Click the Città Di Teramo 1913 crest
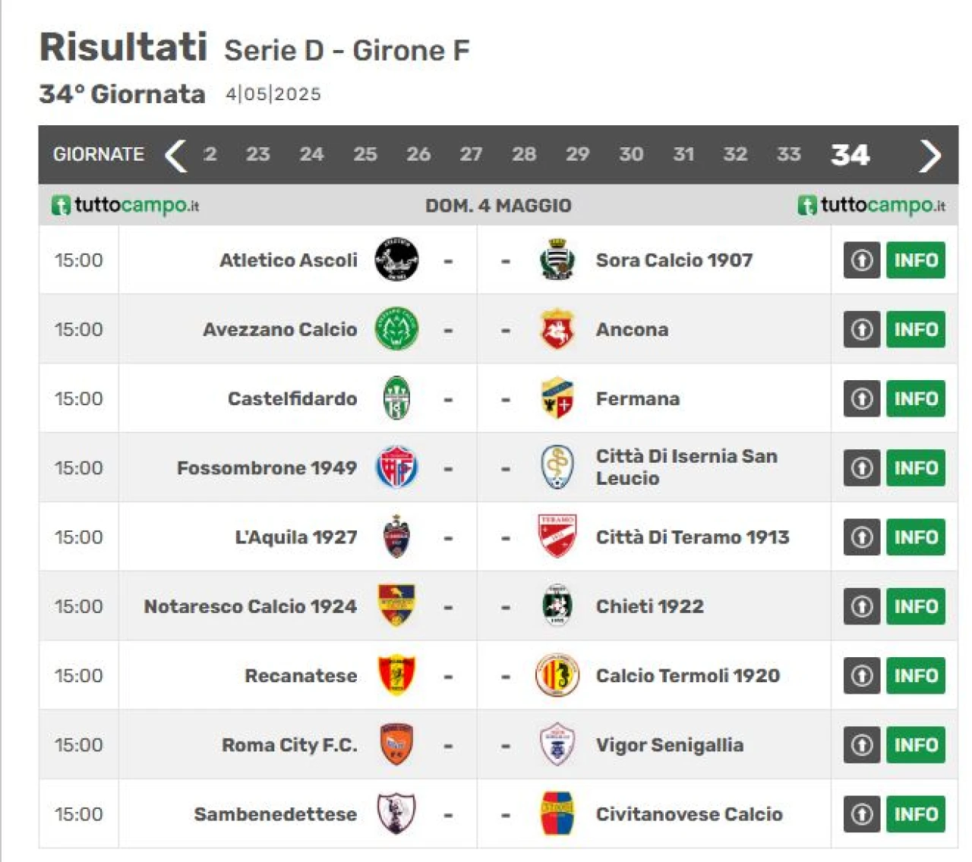Viewport: 972px width, 862px height. tap(557, 536)
